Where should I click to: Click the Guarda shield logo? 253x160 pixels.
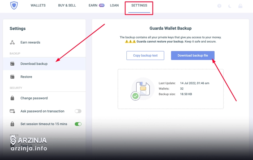14,6
